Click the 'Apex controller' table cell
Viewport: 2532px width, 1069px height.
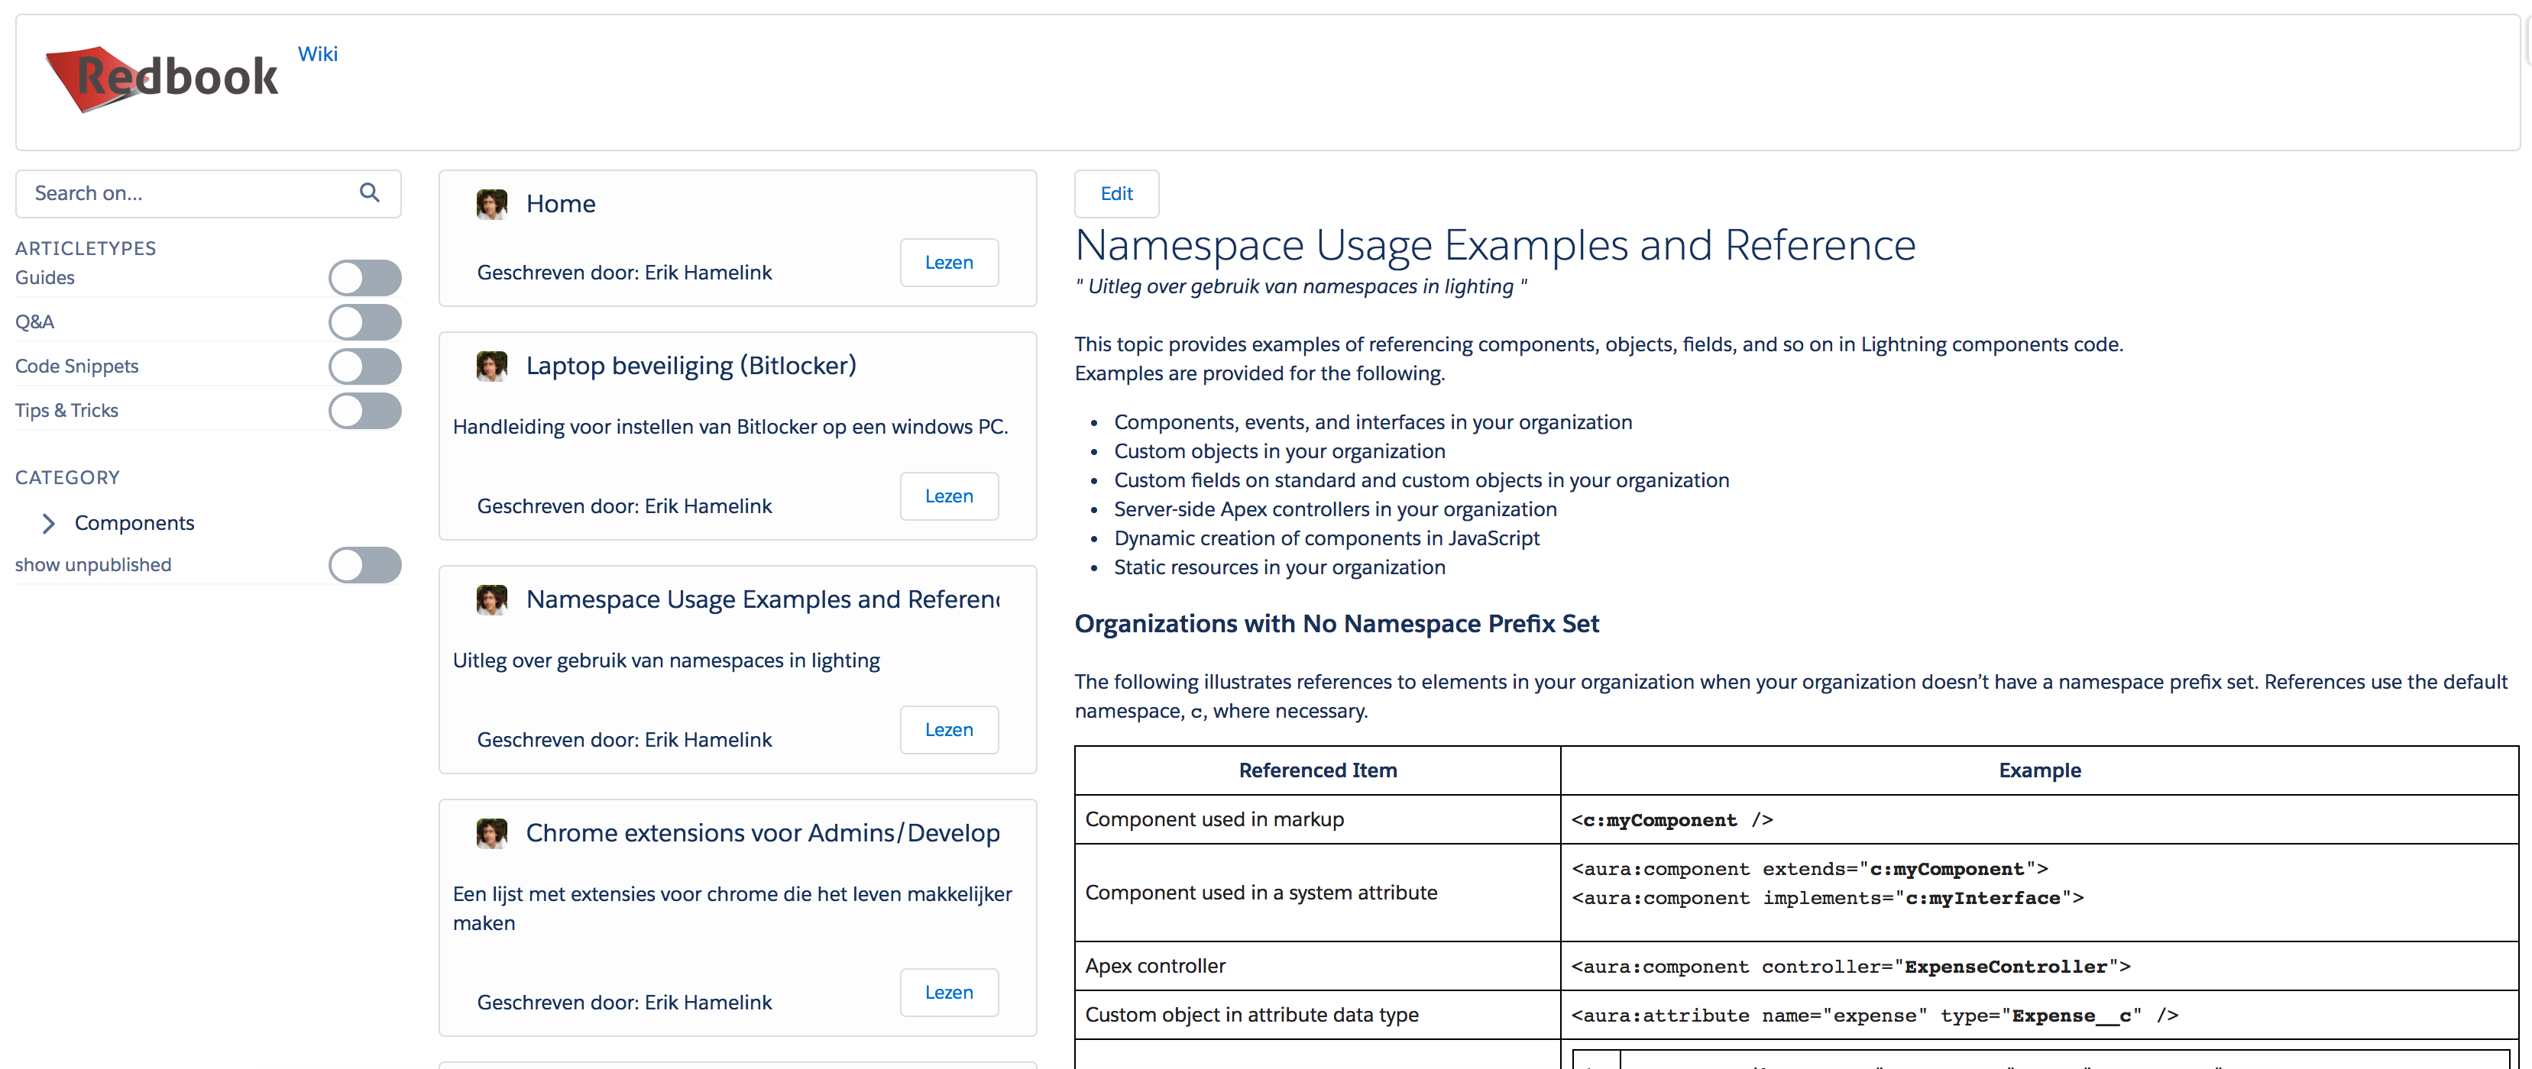[1317, 966]
